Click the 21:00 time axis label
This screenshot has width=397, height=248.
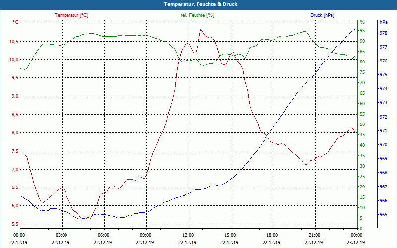(x=314, y=235)
